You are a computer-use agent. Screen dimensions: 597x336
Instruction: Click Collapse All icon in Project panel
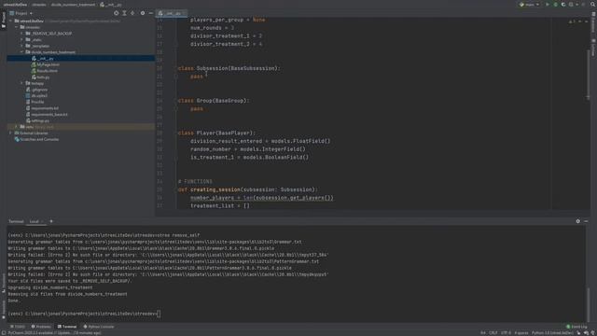132,13
